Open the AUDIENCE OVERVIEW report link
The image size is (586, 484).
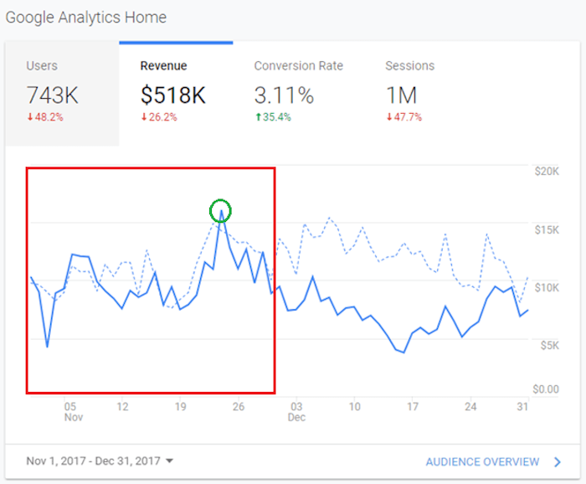click(482, 461)
